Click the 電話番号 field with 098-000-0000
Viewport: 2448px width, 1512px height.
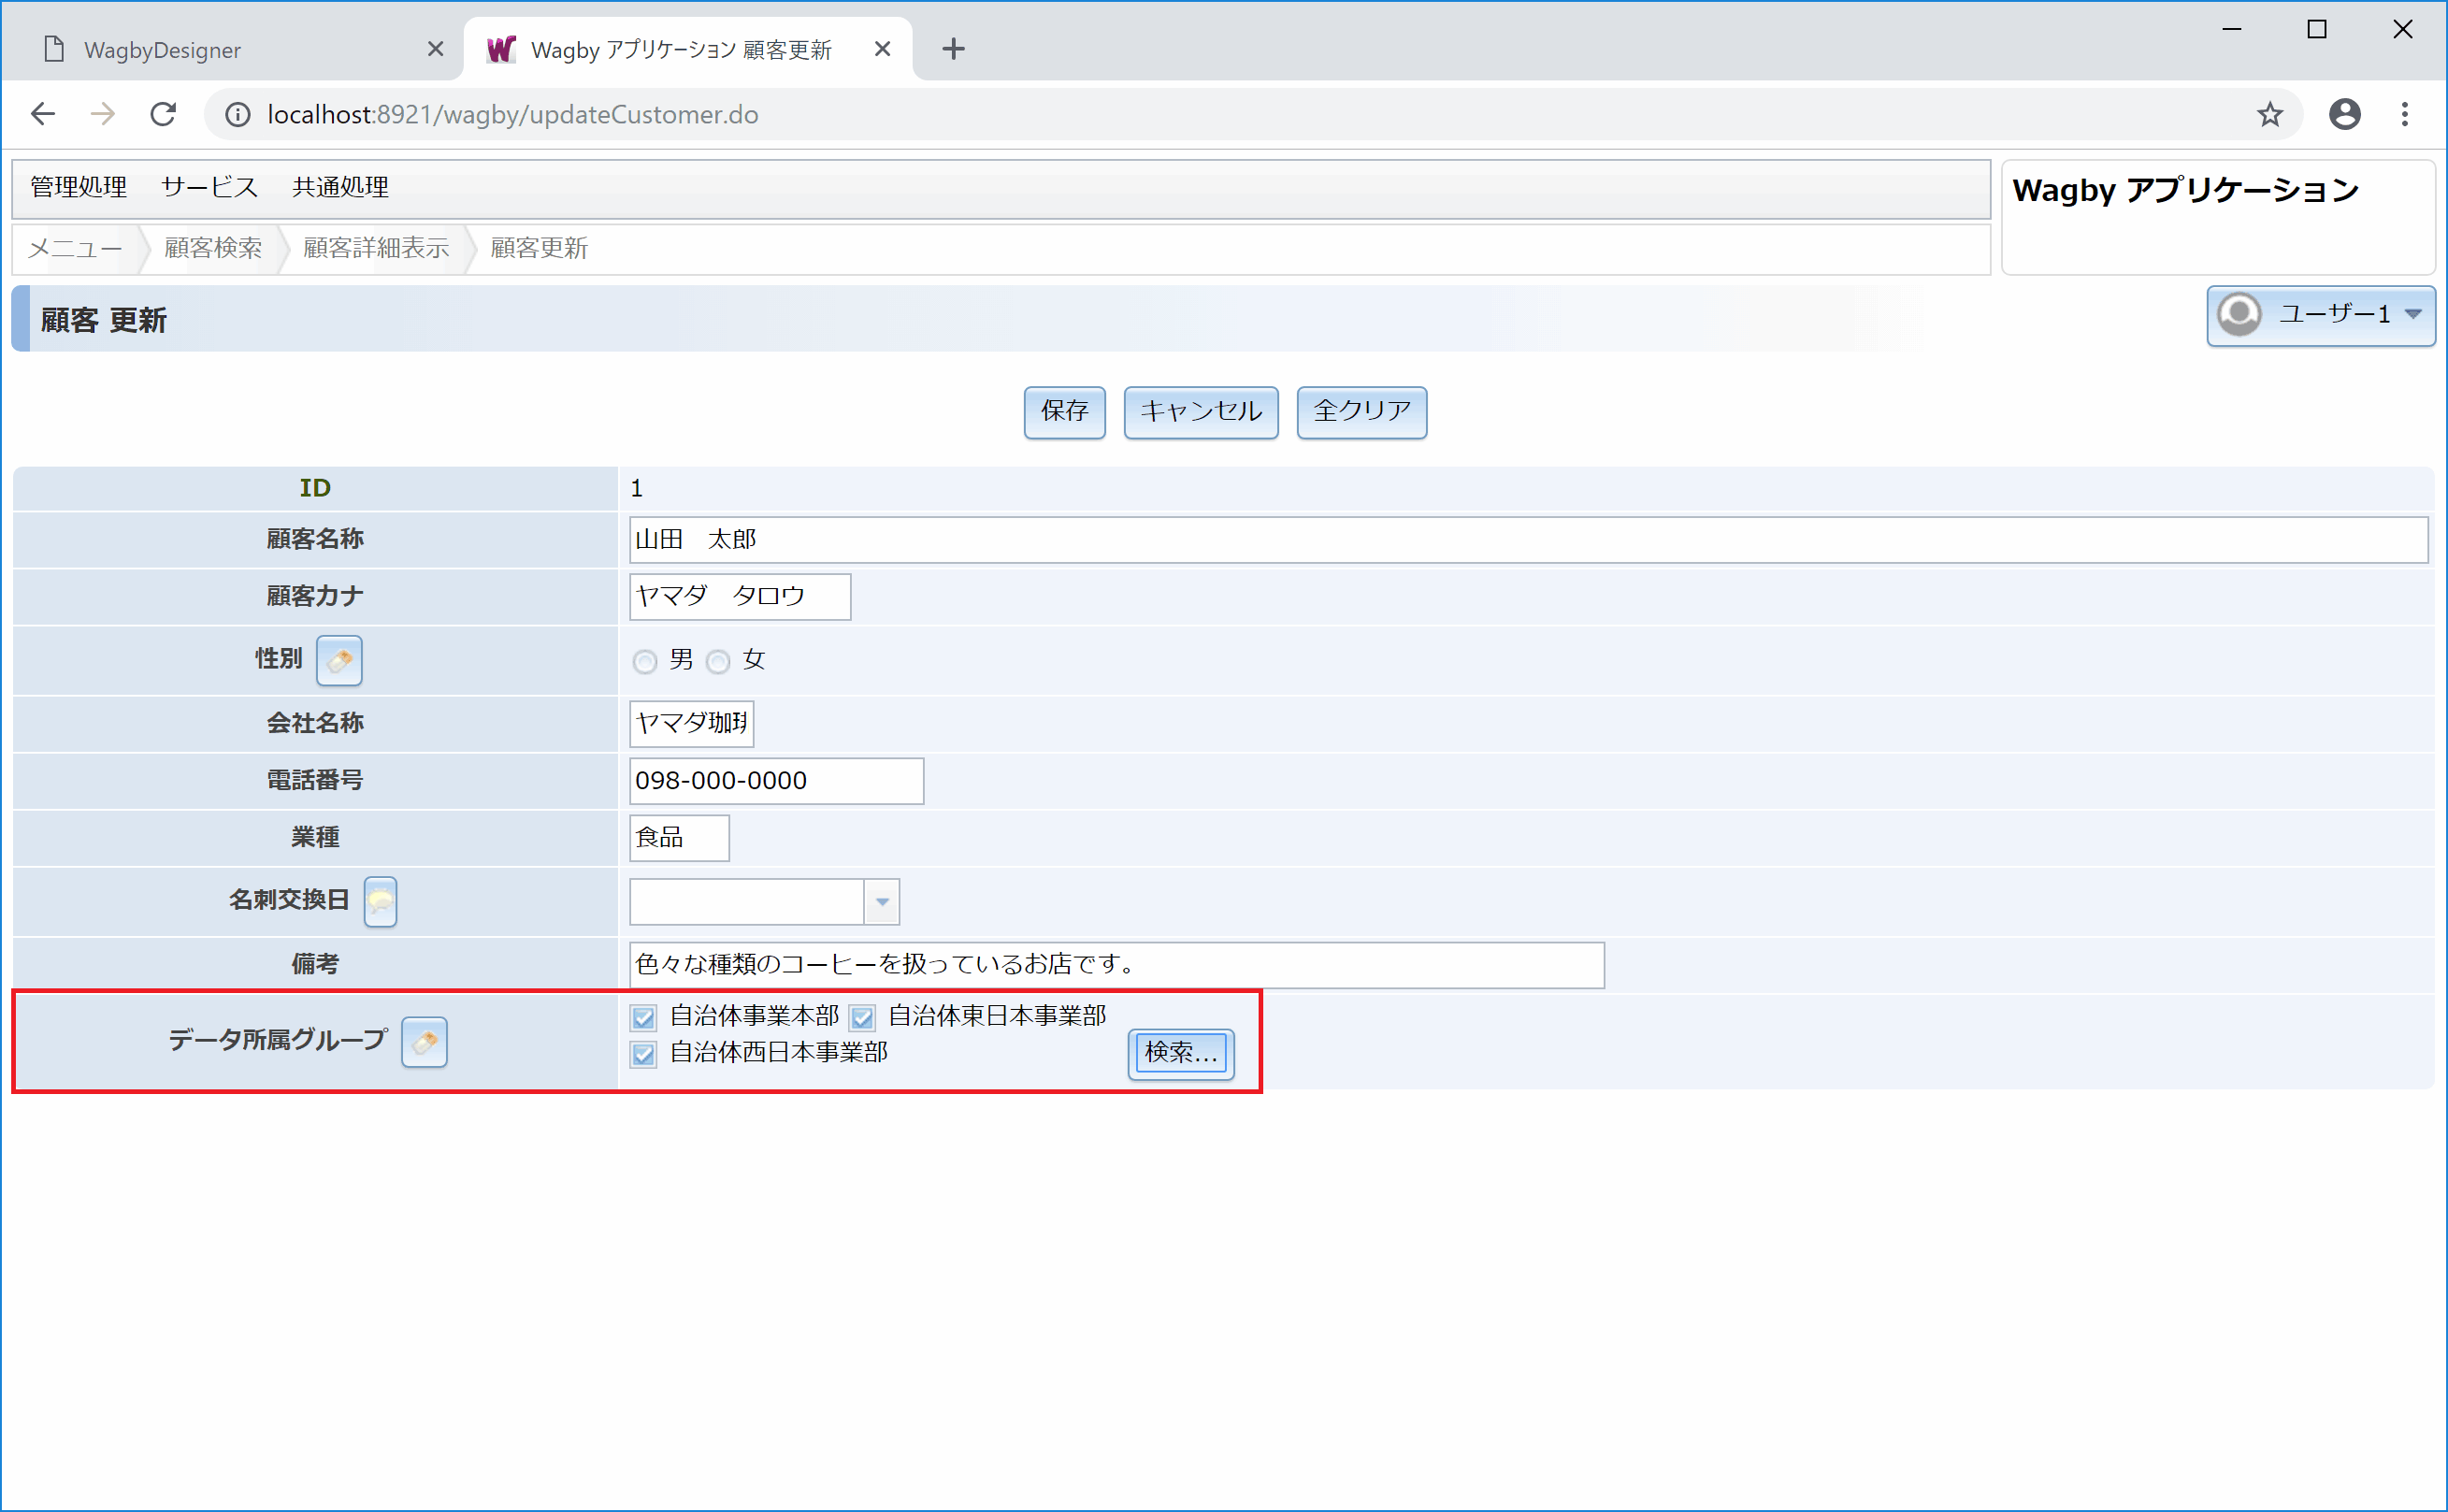(x=776, y=781)
